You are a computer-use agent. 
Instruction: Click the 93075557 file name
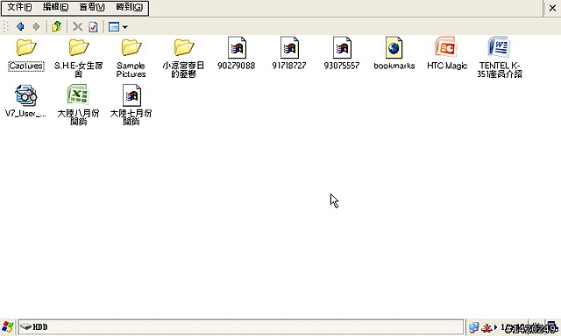coord(341,66)
